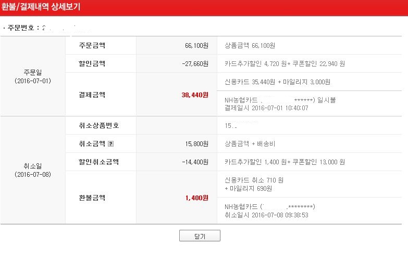Click the 할인취소금액 row label

point(98,162)
